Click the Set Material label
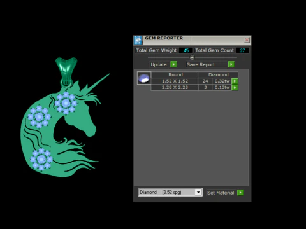This screenshot has width=306, height=229. 221,193
